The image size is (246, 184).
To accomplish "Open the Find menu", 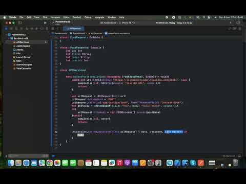I will [45, 17].
